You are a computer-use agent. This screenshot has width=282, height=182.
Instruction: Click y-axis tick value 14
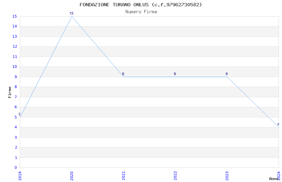pos(15,26)
